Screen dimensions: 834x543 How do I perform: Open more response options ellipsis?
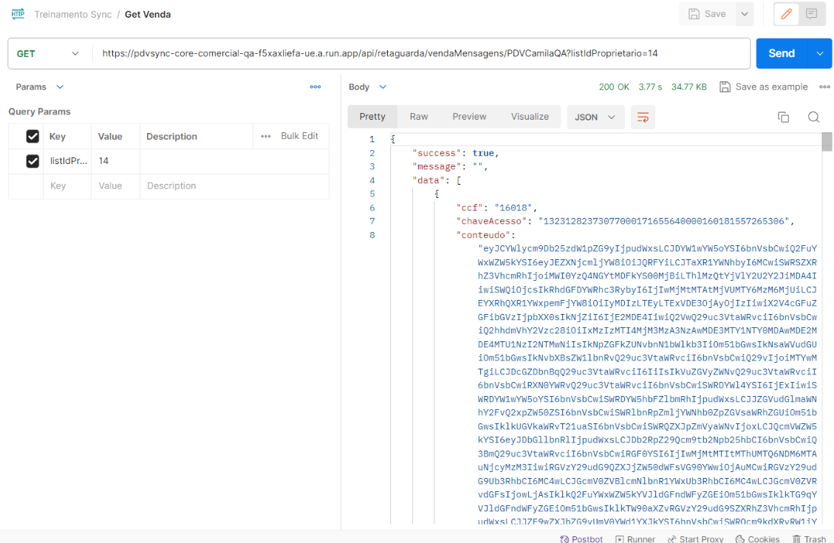[824, 86]
